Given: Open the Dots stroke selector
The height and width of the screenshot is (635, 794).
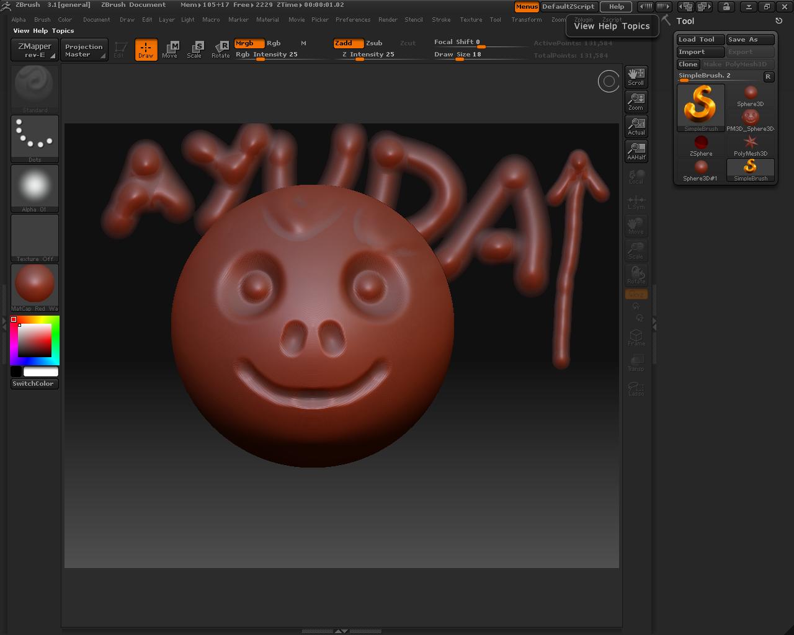Looking at the screenshot, I should pos(35,138).
